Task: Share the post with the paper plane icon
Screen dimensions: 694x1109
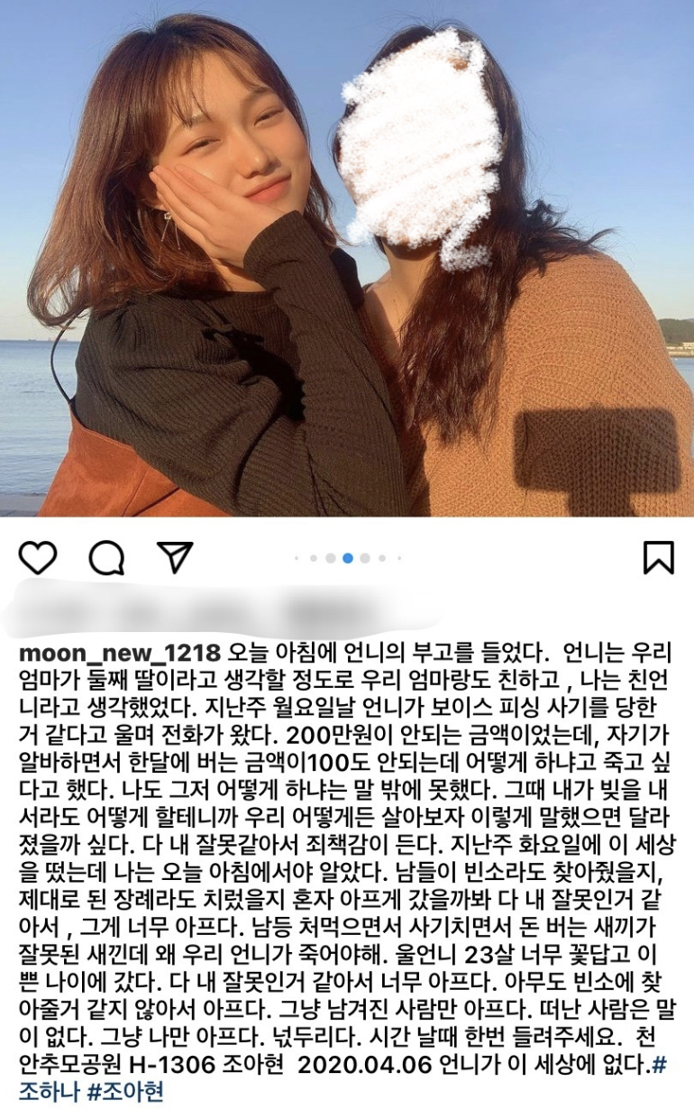Action: click(175, 557)
